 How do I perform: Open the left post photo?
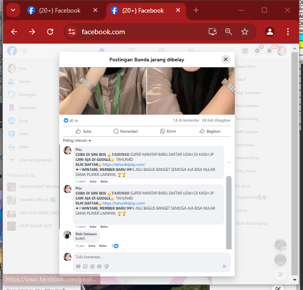(103, 91)
